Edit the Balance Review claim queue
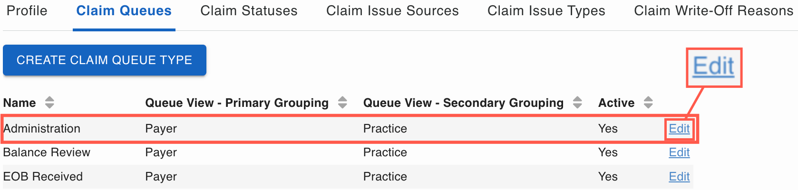This screenshot has width=798, height=190. [x=679, y=152]
